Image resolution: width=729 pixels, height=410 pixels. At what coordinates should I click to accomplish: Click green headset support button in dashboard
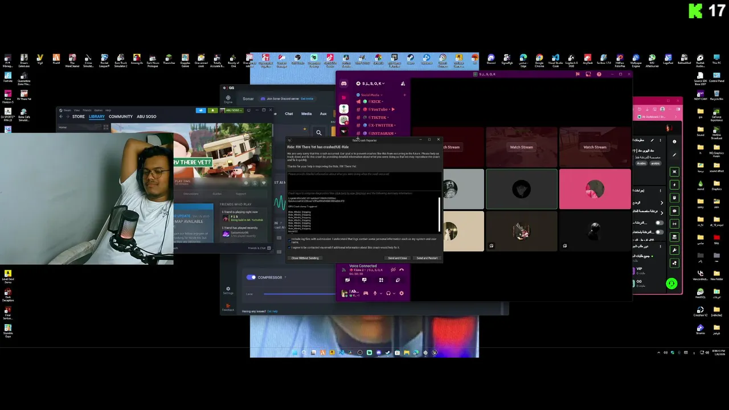pyautogui.click(x=671, y=284)
